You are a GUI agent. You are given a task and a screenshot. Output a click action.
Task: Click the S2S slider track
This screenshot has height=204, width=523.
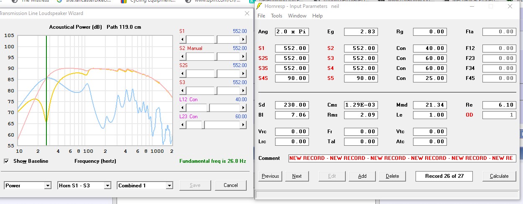tap(213, 73)
